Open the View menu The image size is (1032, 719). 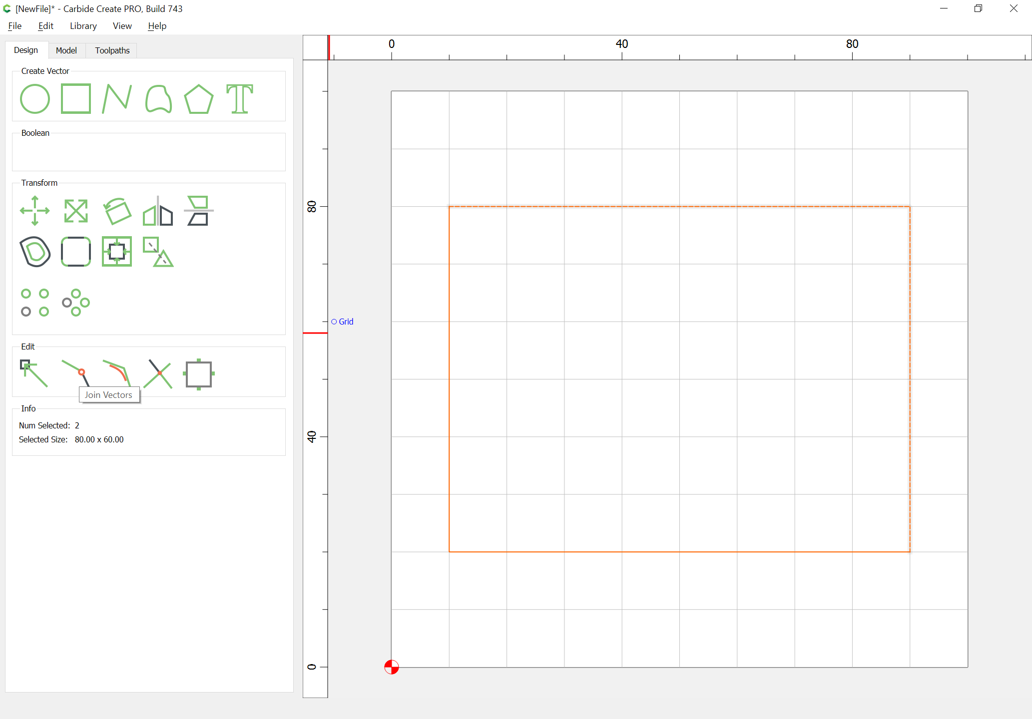pos(122,26)
